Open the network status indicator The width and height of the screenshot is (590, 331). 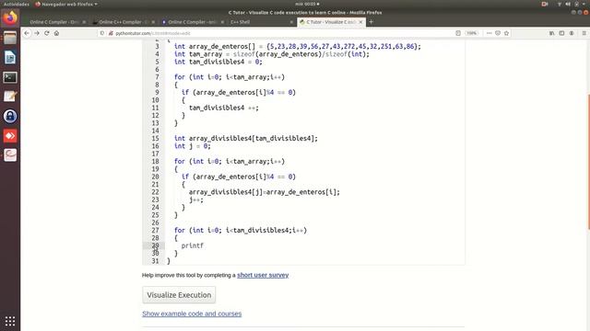pyautogui.click(x=560, y=4)
